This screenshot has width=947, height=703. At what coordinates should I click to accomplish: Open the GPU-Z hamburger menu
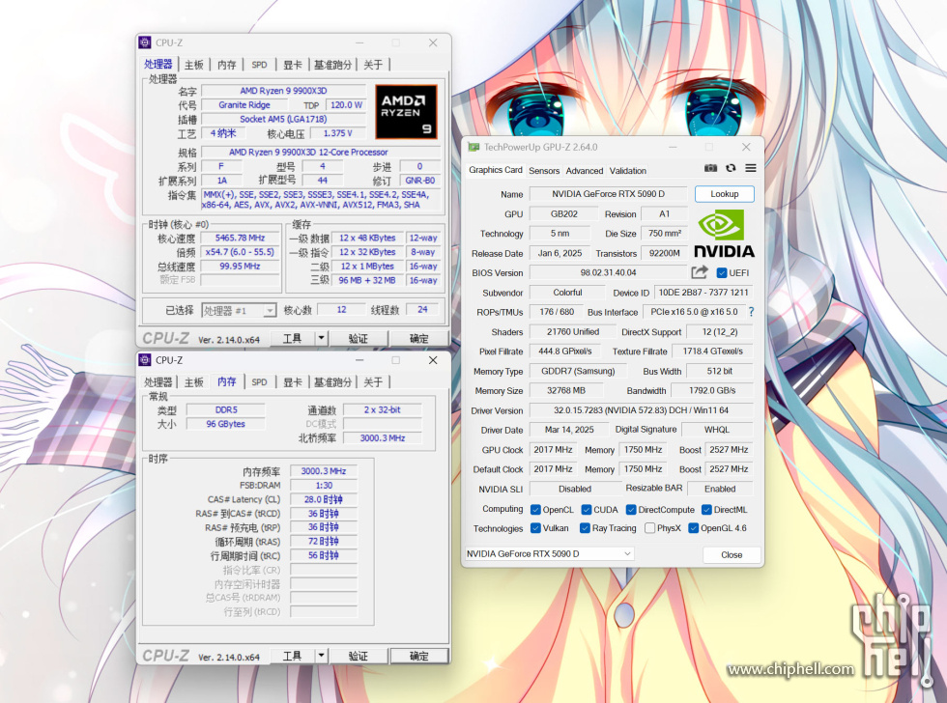tap(750, 168)
